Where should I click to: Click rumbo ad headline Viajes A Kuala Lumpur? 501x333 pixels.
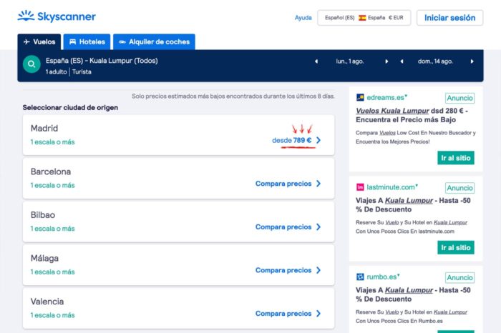coord(413,294)
